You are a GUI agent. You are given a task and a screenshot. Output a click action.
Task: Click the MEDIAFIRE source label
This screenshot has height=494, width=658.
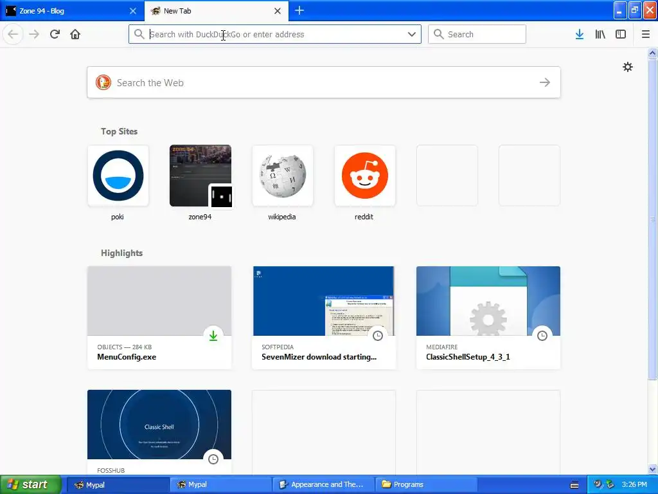point(442,347)
